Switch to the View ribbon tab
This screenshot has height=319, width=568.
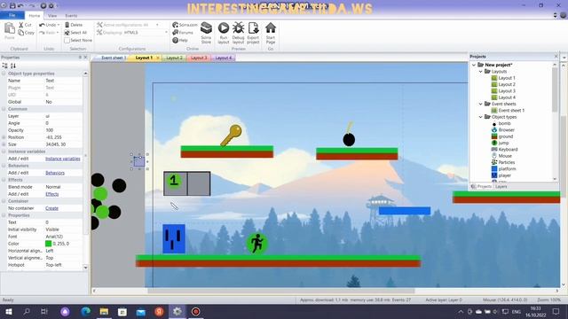pos(52,16)
